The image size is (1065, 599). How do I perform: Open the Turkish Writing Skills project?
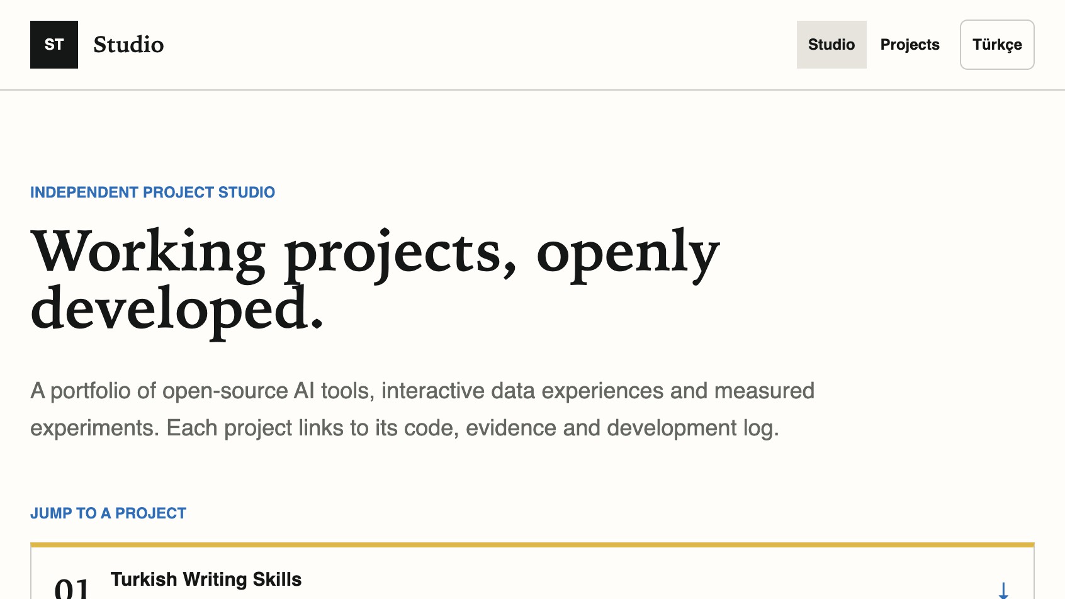tap(206, 579)
